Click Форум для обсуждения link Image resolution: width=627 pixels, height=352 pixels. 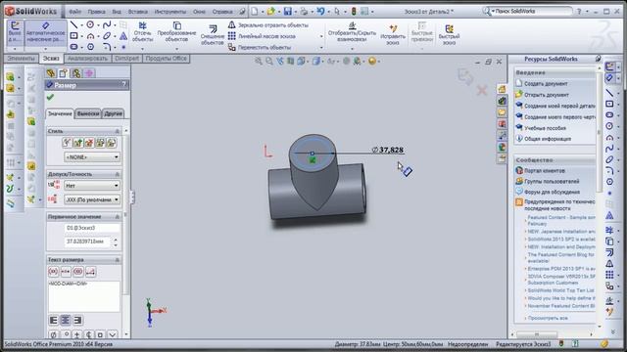click(553, 192)
